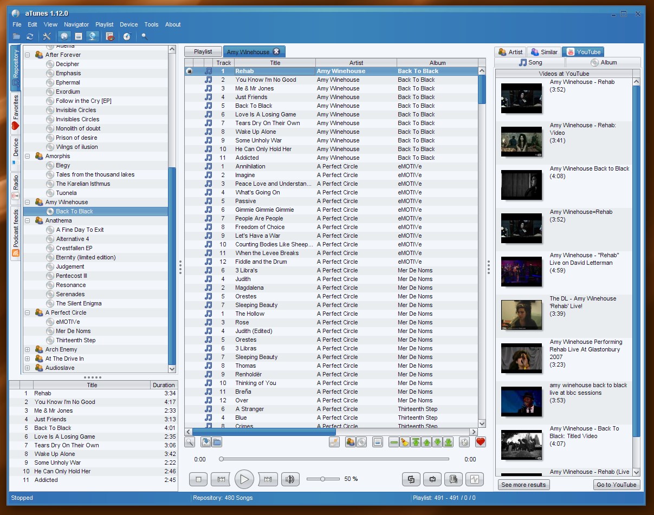
Task: Click the playback progress slider
Action: coord(335,459)
